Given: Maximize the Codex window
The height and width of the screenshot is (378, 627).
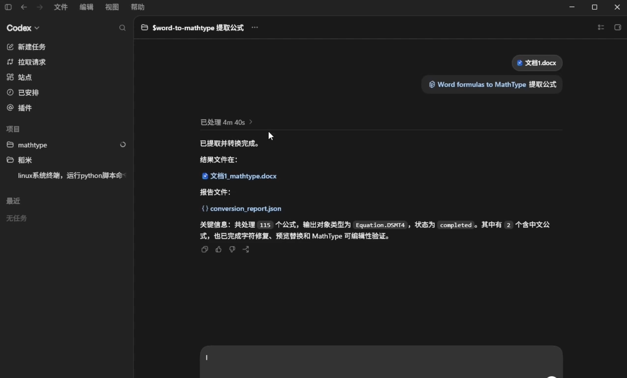Looking at the screenshot, I should [595, 7].
